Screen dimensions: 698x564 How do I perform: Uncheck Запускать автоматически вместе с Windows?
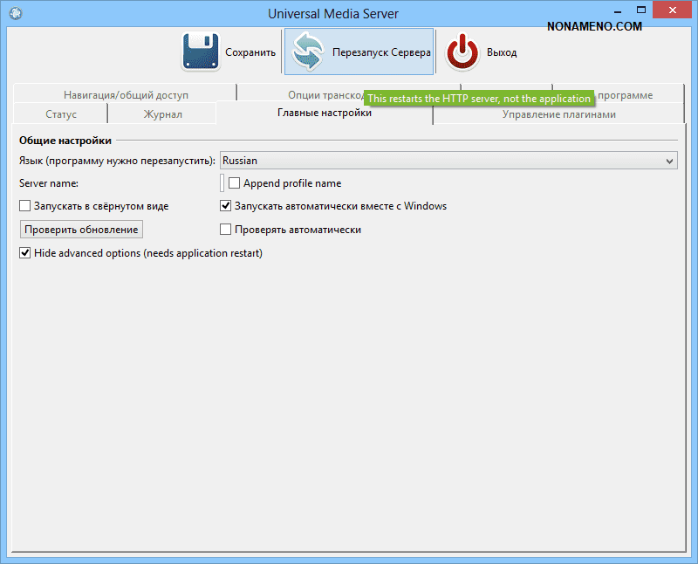226,206
